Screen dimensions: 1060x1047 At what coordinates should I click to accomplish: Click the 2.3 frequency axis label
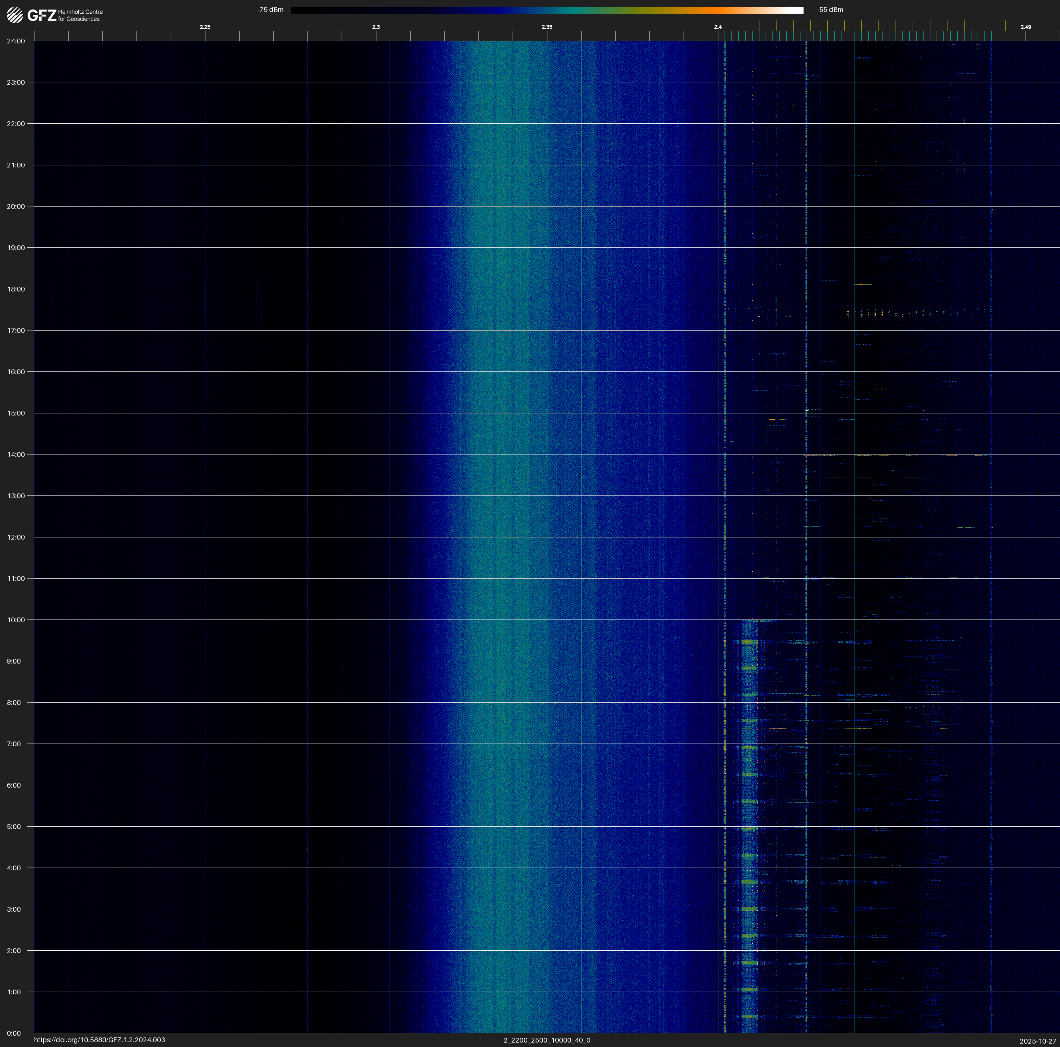376,27
